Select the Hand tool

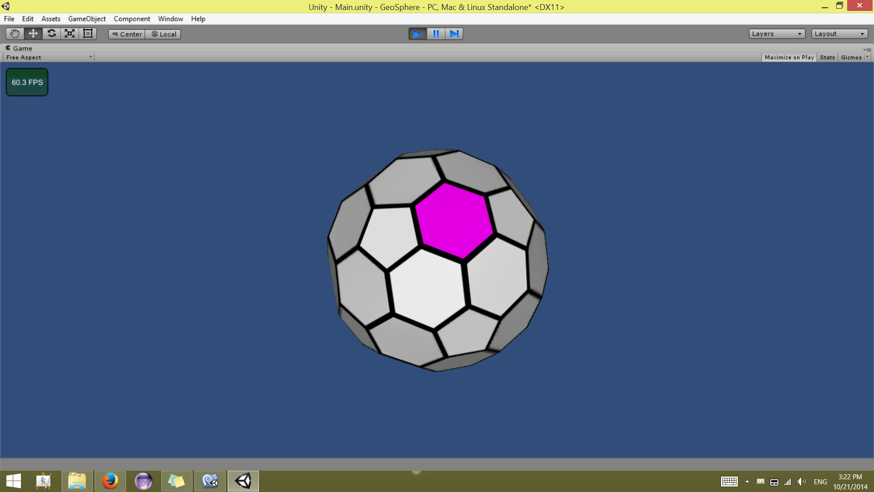pos(15,34)
